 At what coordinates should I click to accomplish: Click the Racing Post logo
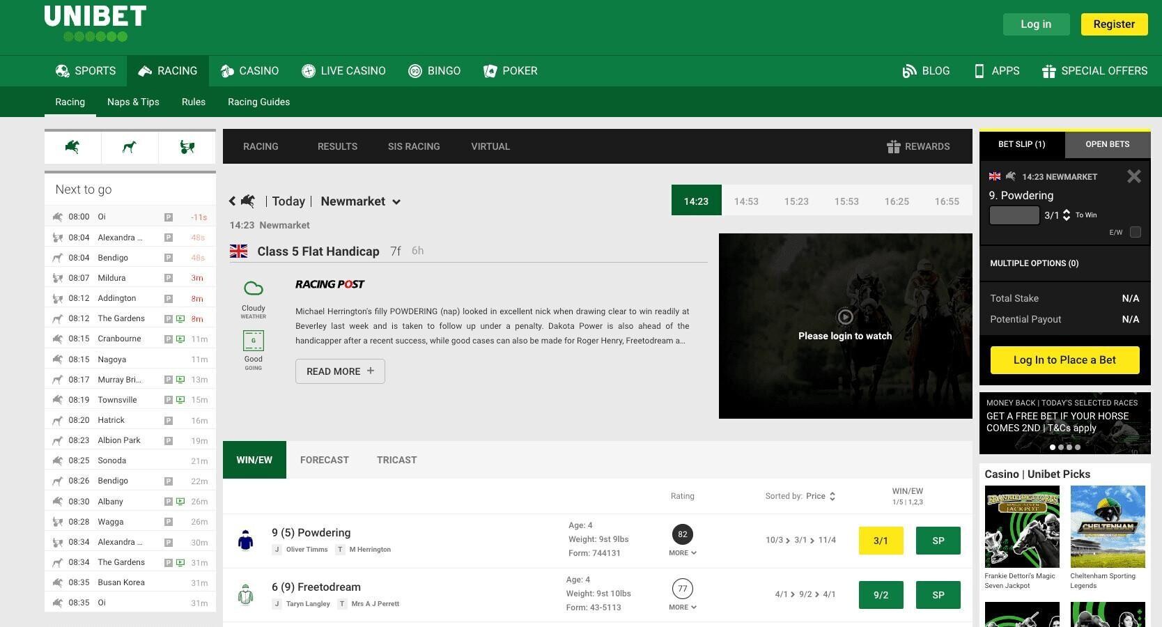tap(330, 284)
